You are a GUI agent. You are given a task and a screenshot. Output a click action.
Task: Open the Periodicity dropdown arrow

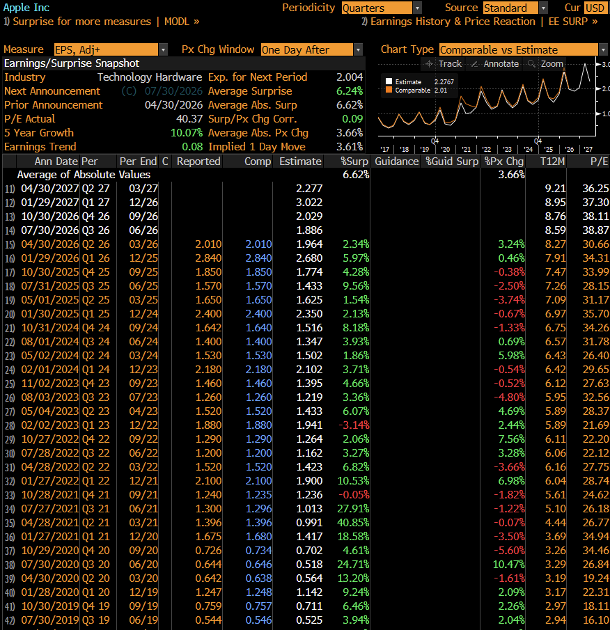point(418,8)
